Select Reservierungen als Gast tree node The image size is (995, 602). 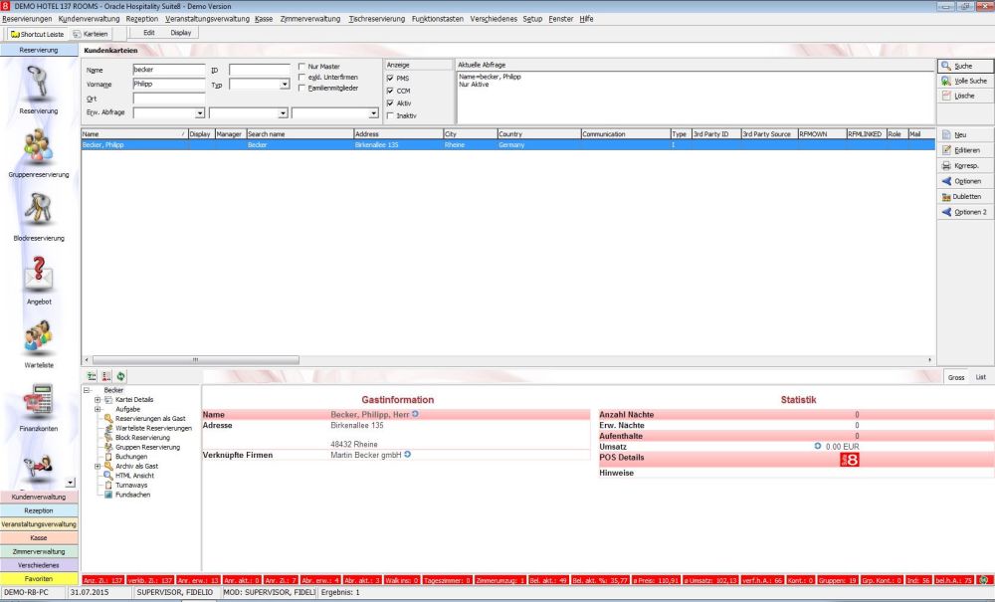click(150, 419)
